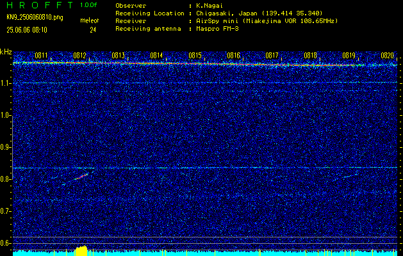Click the 0820 time marker
The height and width of the screenshot is (256, 403).
[x=388, y=55]
